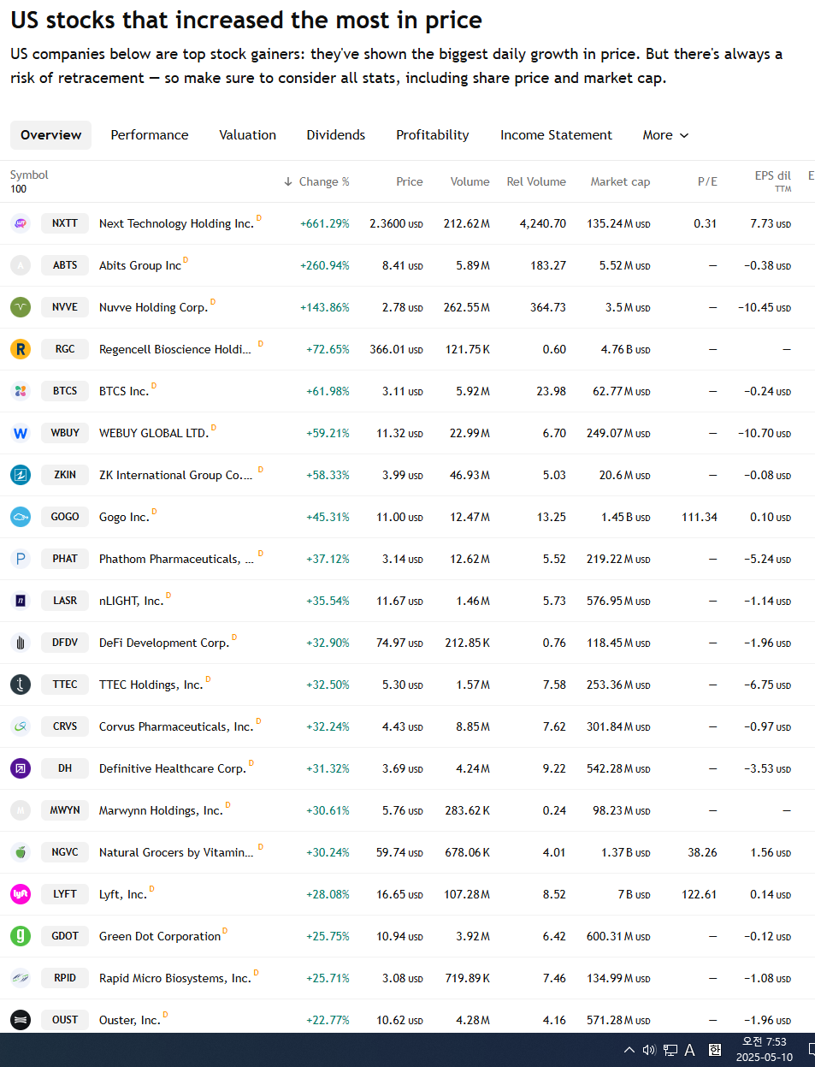The image size is (815, 1067).
Task: Open the taskbar network icon
Action: point(670,1050)
